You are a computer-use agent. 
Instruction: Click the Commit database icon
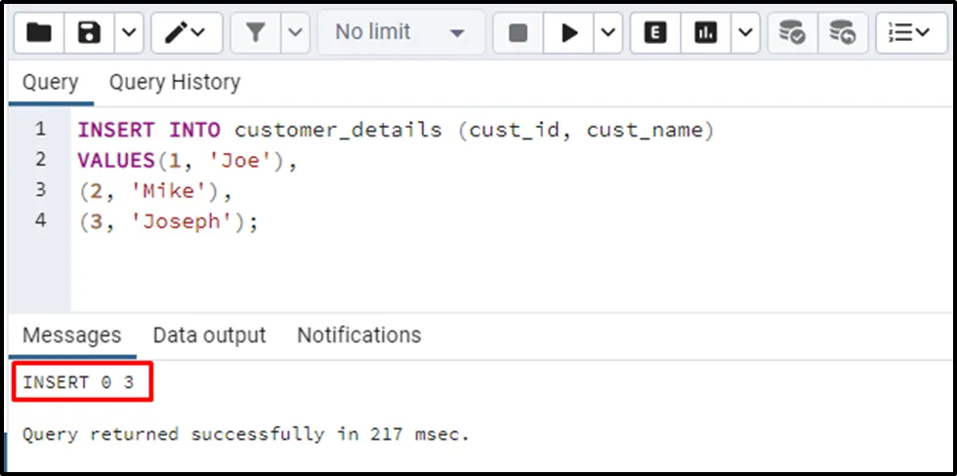point(792,33)
